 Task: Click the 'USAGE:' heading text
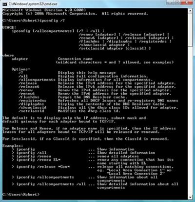9,27
